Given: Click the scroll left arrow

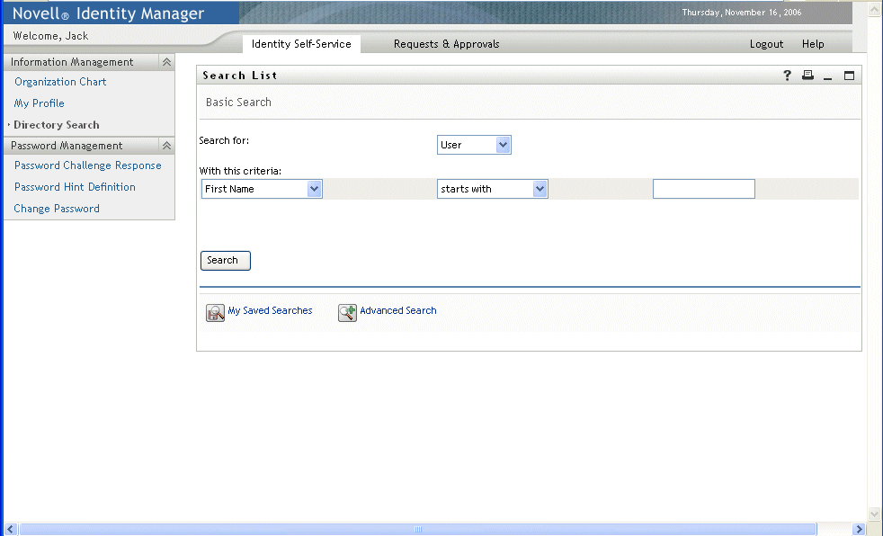Looking at the screenshot, I should tap(10, 529).
